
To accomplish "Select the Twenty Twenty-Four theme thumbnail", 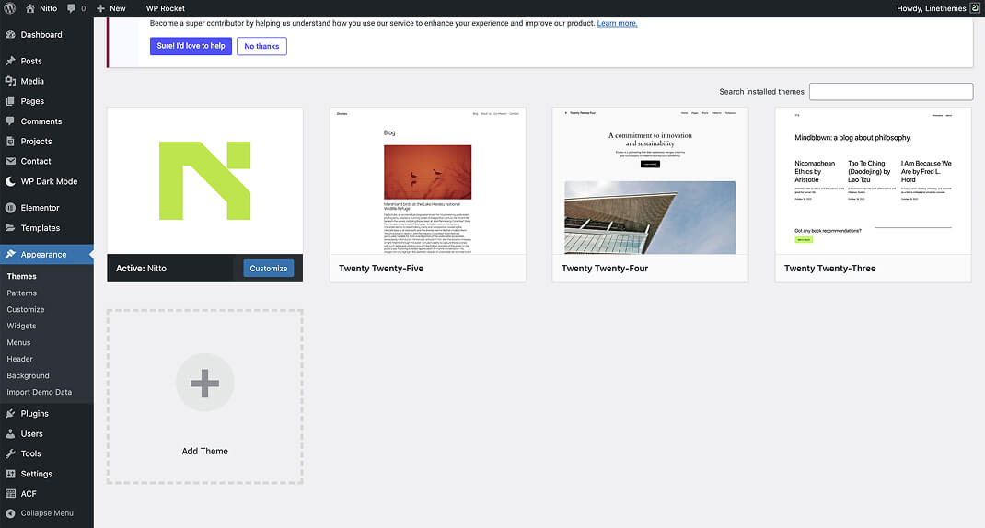I will click(x=650, y=180).
